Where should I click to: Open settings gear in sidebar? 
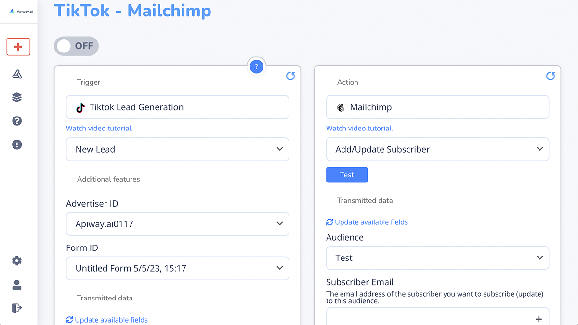pos(17,260)
